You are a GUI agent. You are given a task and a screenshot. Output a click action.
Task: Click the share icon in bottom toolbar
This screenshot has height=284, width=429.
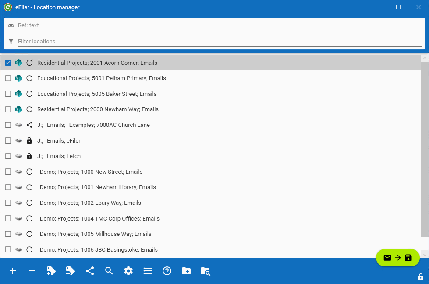pos(90,271)
